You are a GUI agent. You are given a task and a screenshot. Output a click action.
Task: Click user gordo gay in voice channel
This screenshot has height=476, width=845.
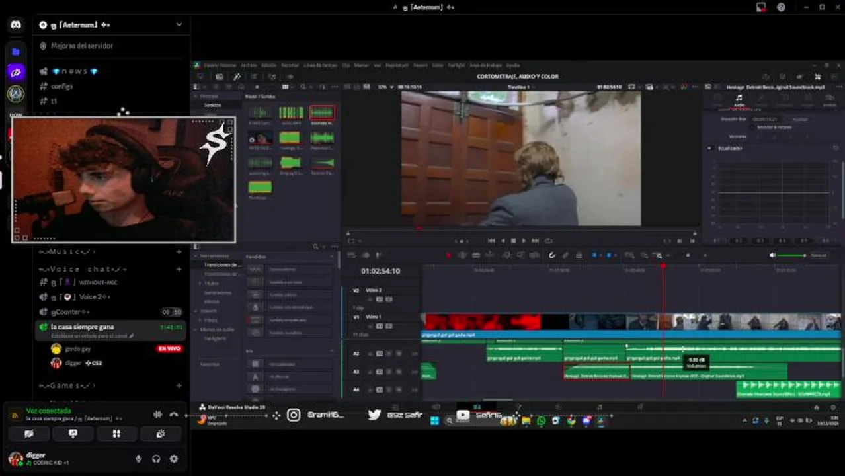(x=77, y=348)
